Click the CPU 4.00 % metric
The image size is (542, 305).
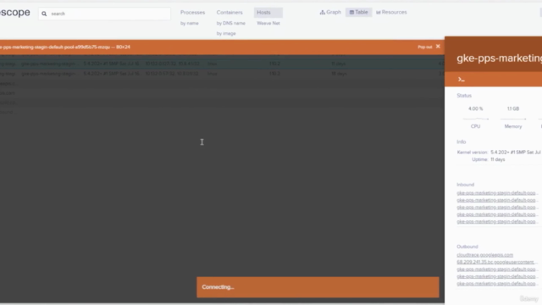tap(476, 117)
